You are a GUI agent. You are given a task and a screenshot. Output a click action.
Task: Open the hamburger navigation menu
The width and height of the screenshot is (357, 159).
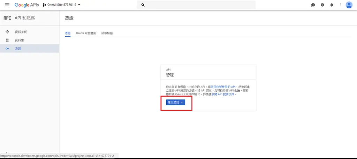click(7, 5)
